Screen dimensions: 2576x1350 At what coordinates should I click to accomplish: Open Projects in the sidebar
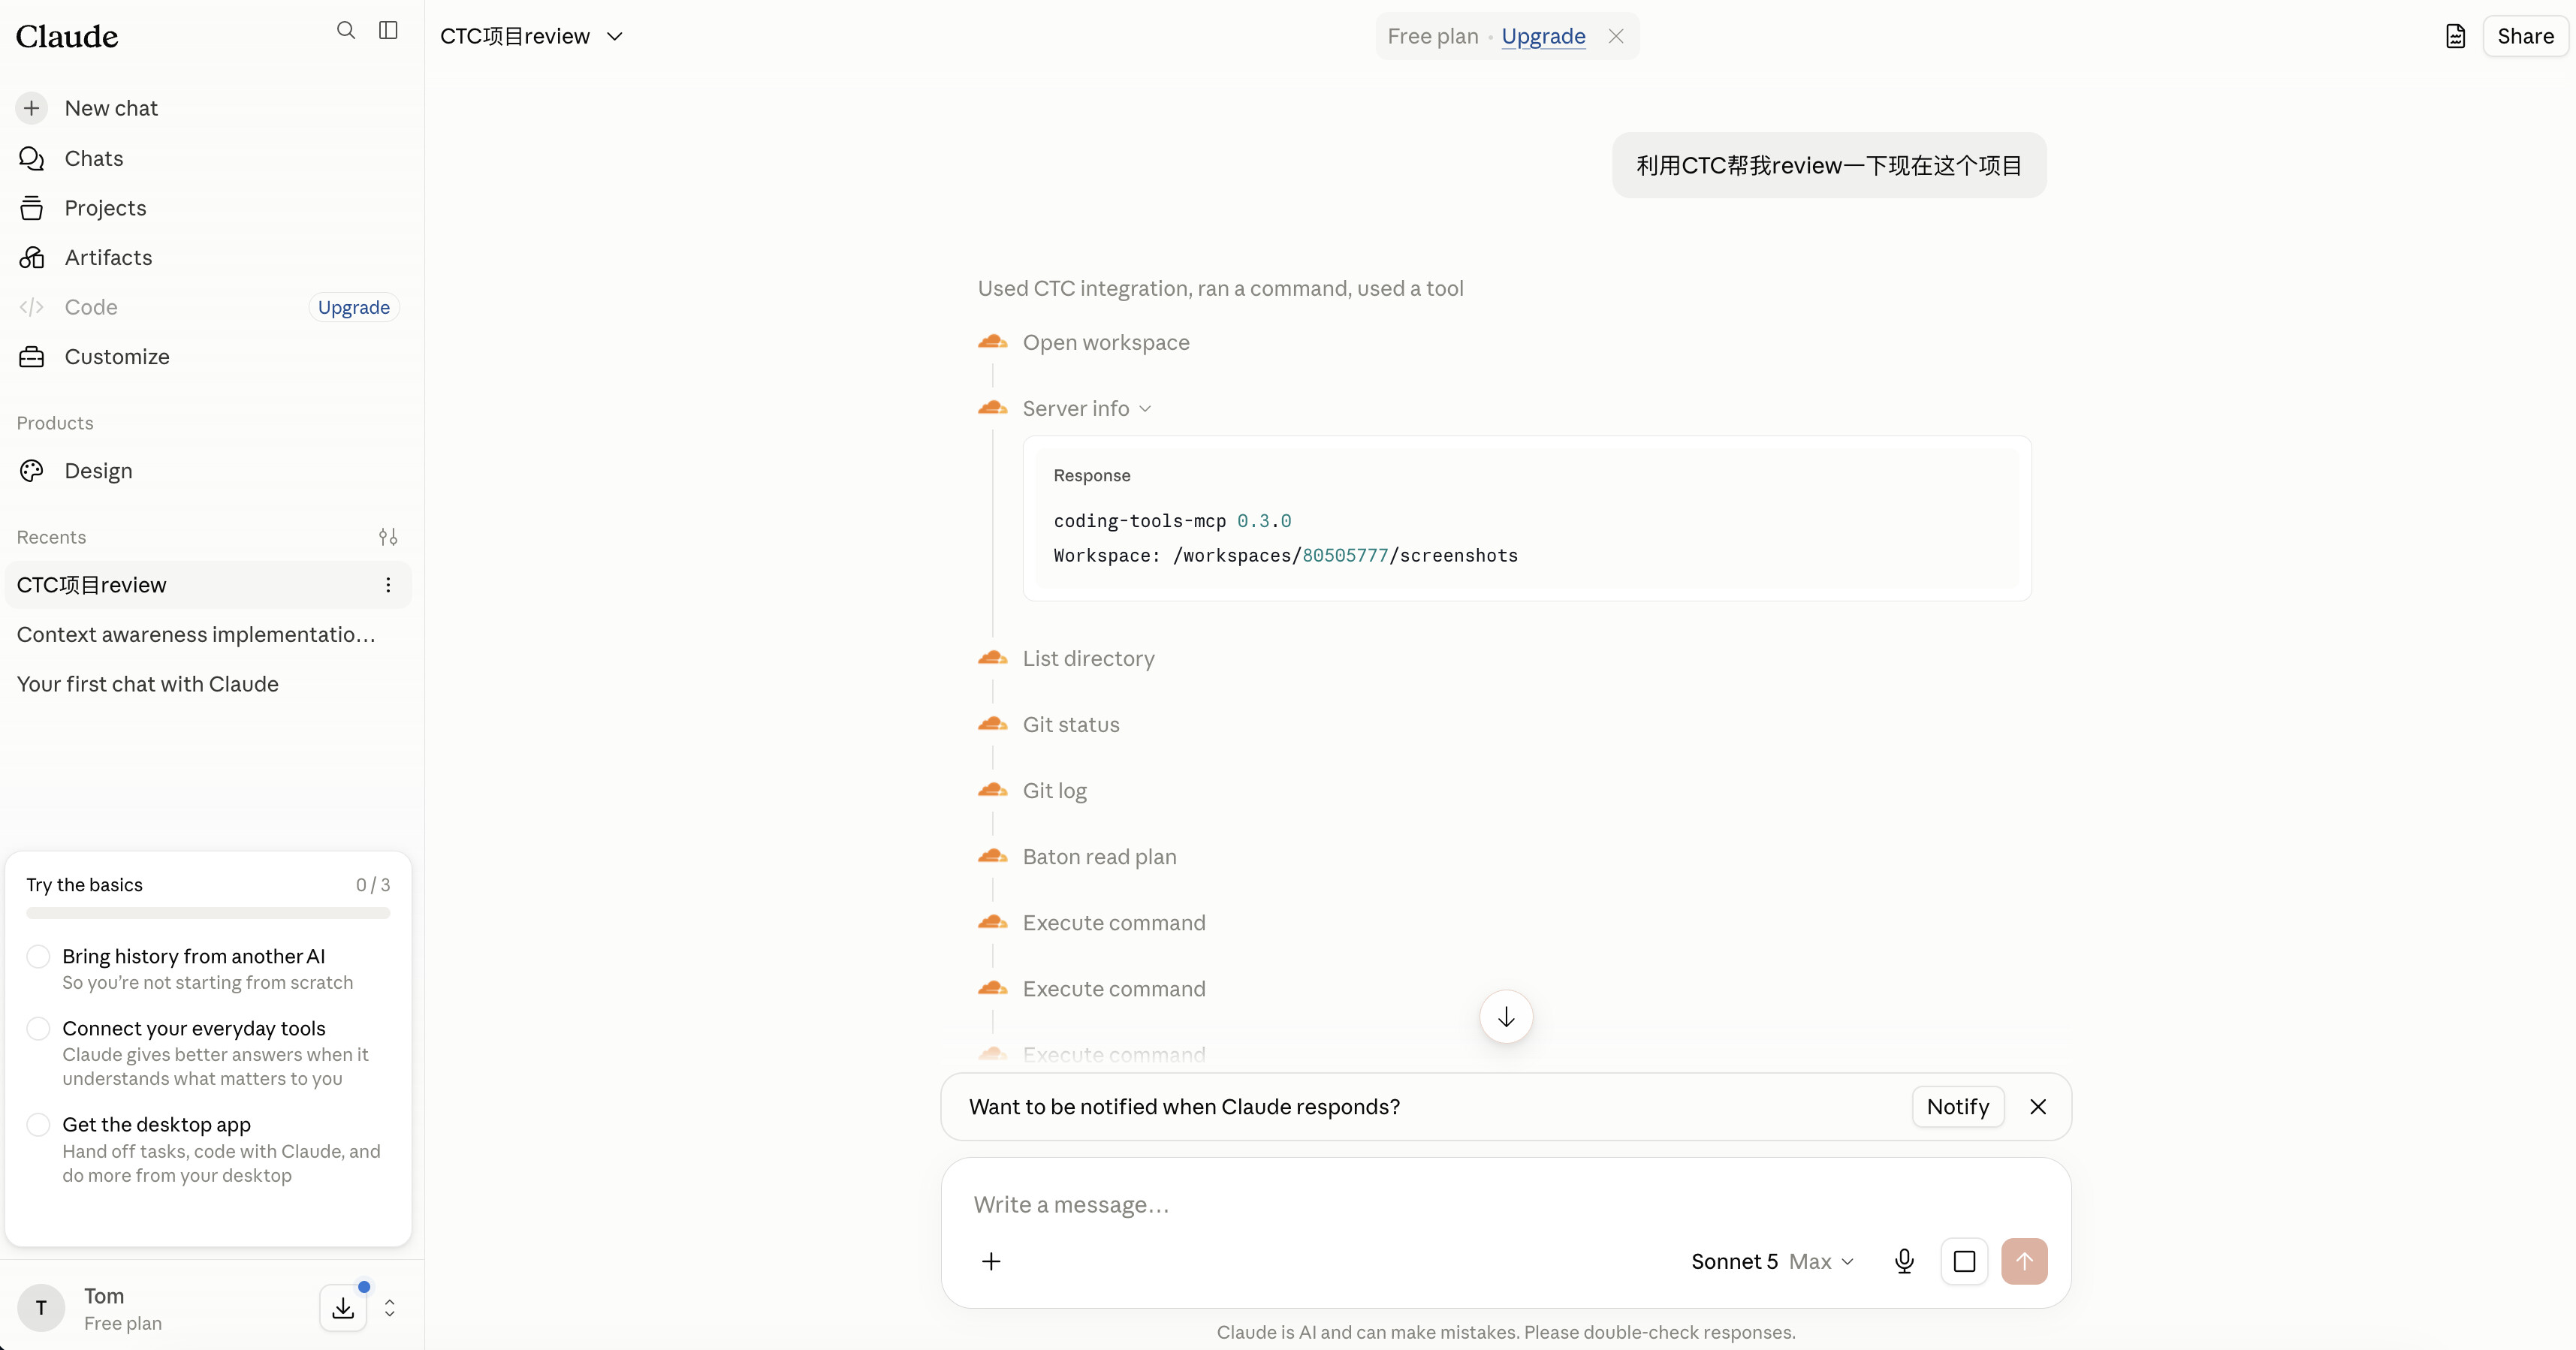click(x=208, y=208)
